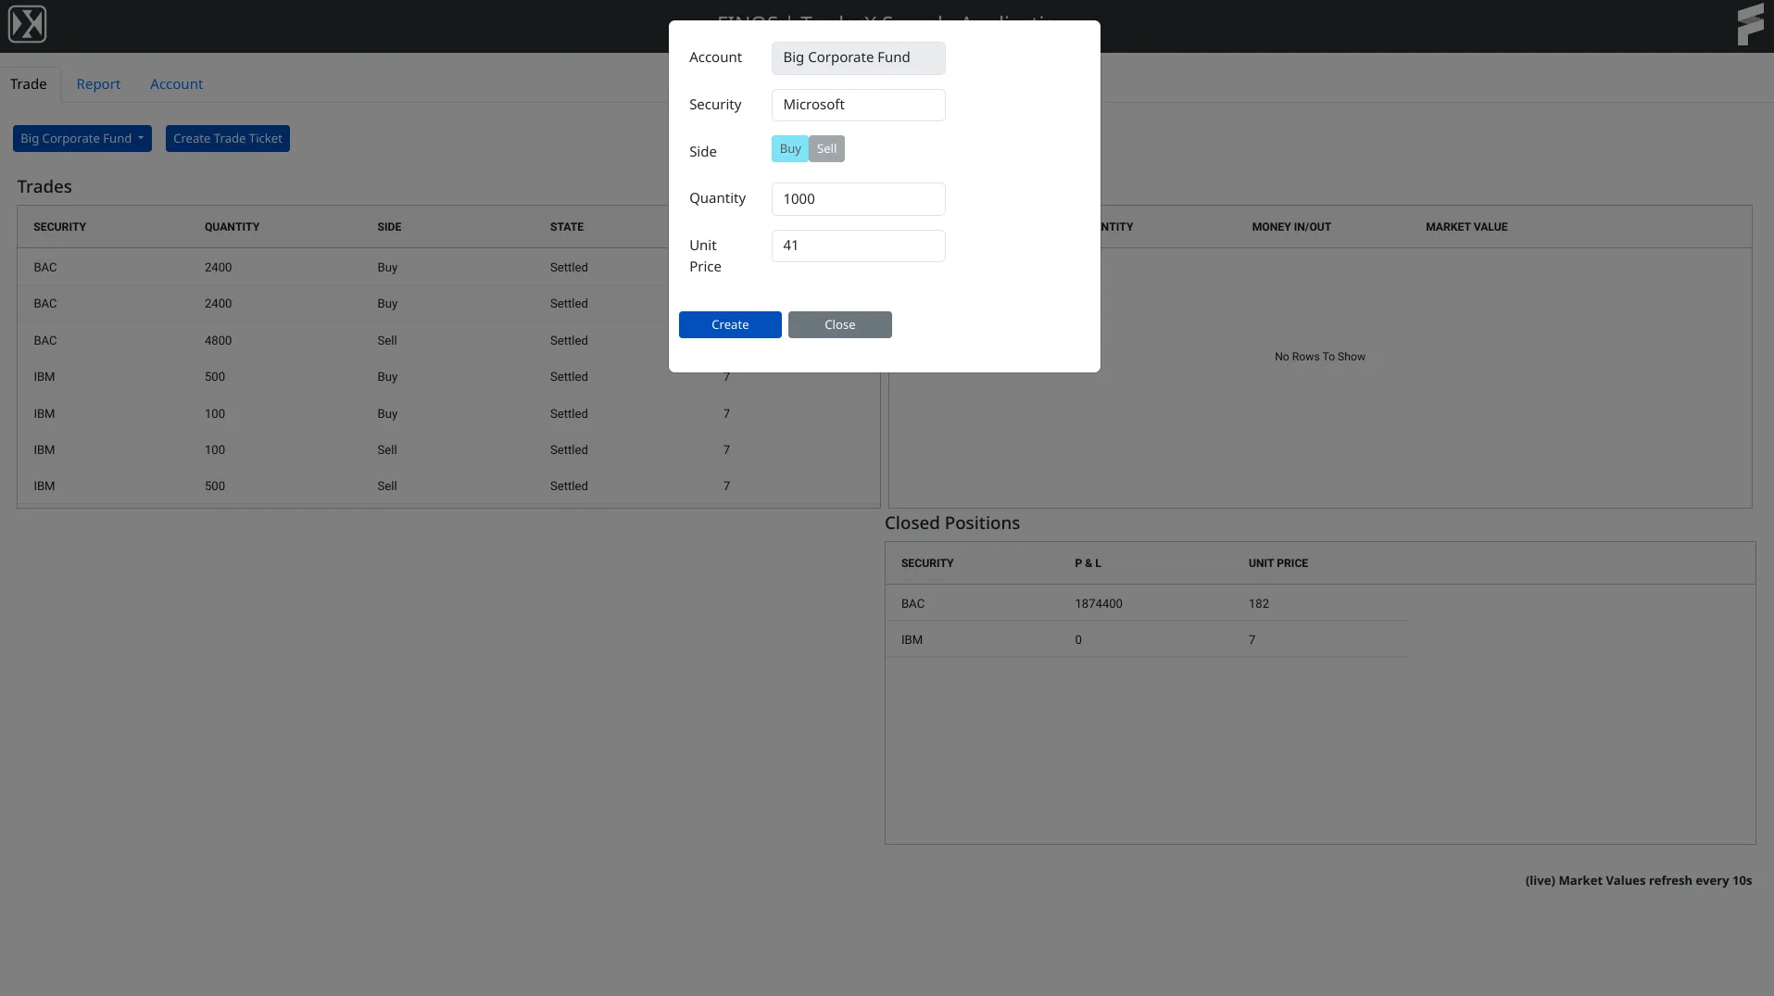
Task: Toggle the side selector to Sell in the dialog
Action: pos(825,148)
